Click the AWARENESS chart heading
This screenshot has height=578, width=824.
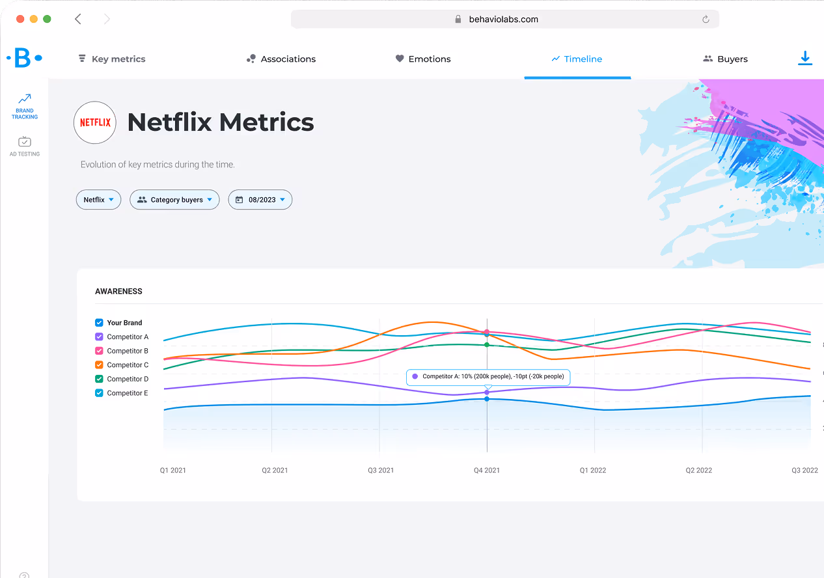coord(118,292)
